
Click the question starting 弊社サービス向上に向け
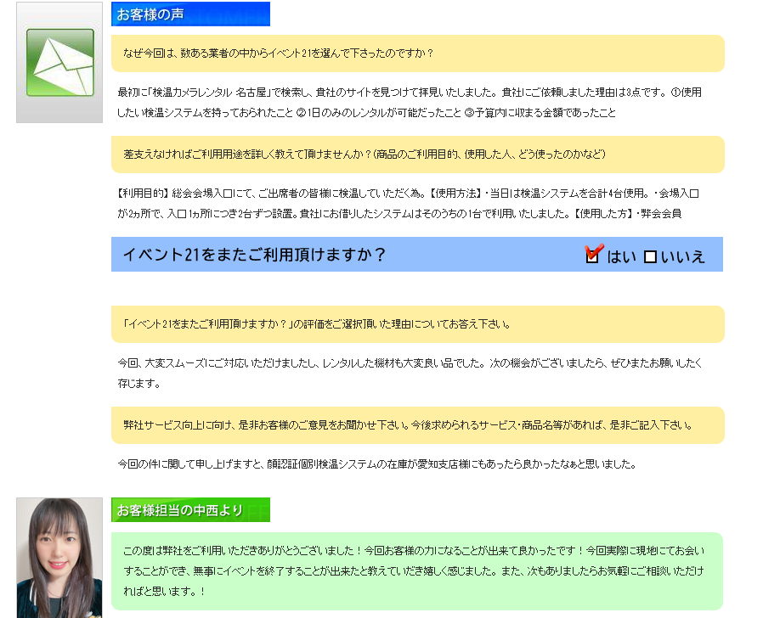coord(408,425)
